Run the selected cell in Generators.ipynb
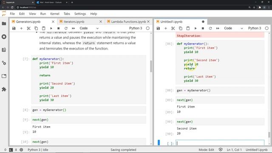 tap(51, 28)
